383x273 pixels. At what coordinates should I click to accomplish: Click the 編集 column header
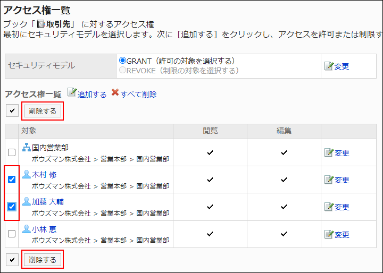(284, 131)
